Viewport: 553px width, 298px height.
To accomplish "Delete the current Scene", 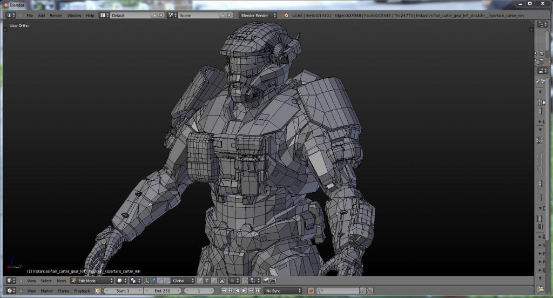I will click(x=229, y=15).
